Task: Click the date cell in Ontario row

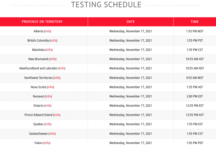Action: click(x=131, y=106)
